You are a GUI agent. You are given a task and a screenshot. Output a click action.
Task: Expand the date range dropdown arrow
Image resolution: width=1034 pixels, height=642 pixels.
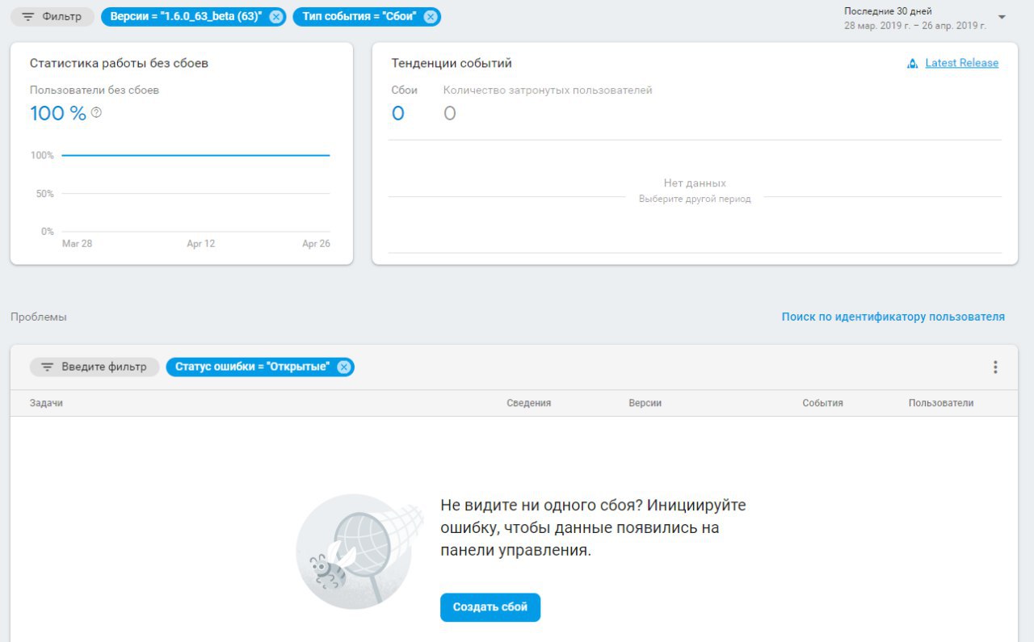[x=1002, y=17]
